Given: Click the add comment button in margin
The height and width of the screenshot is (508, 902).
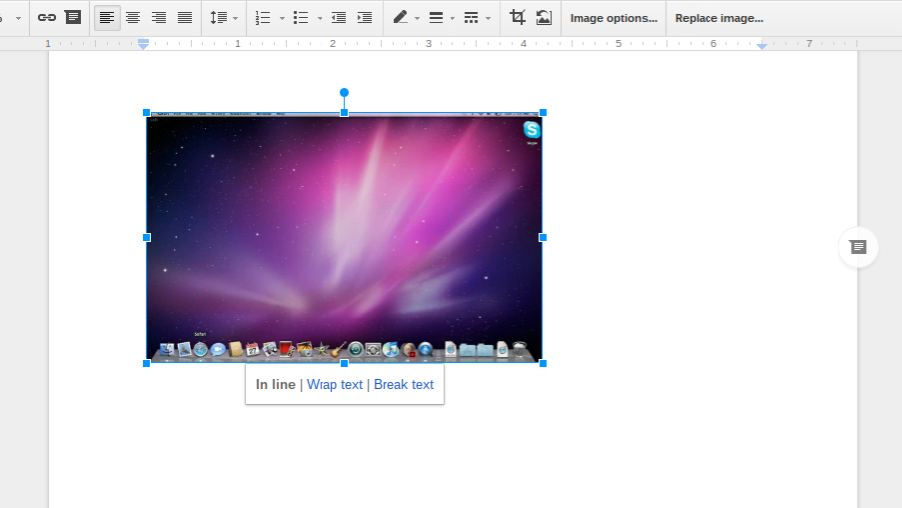Looking at the screenshot, I should 858,247.
